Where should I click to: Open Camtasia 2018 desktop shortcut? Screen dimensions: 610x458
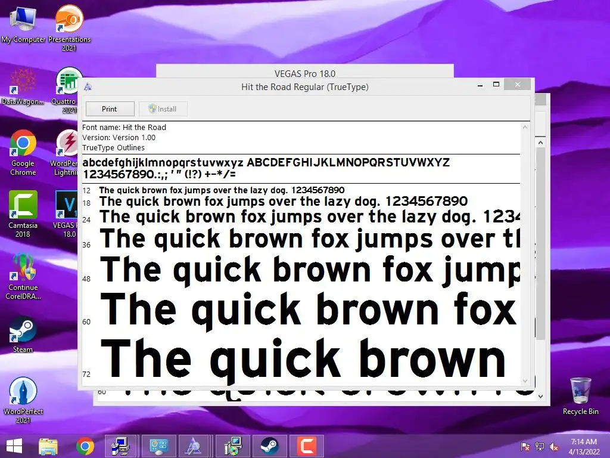pos(23,215)
